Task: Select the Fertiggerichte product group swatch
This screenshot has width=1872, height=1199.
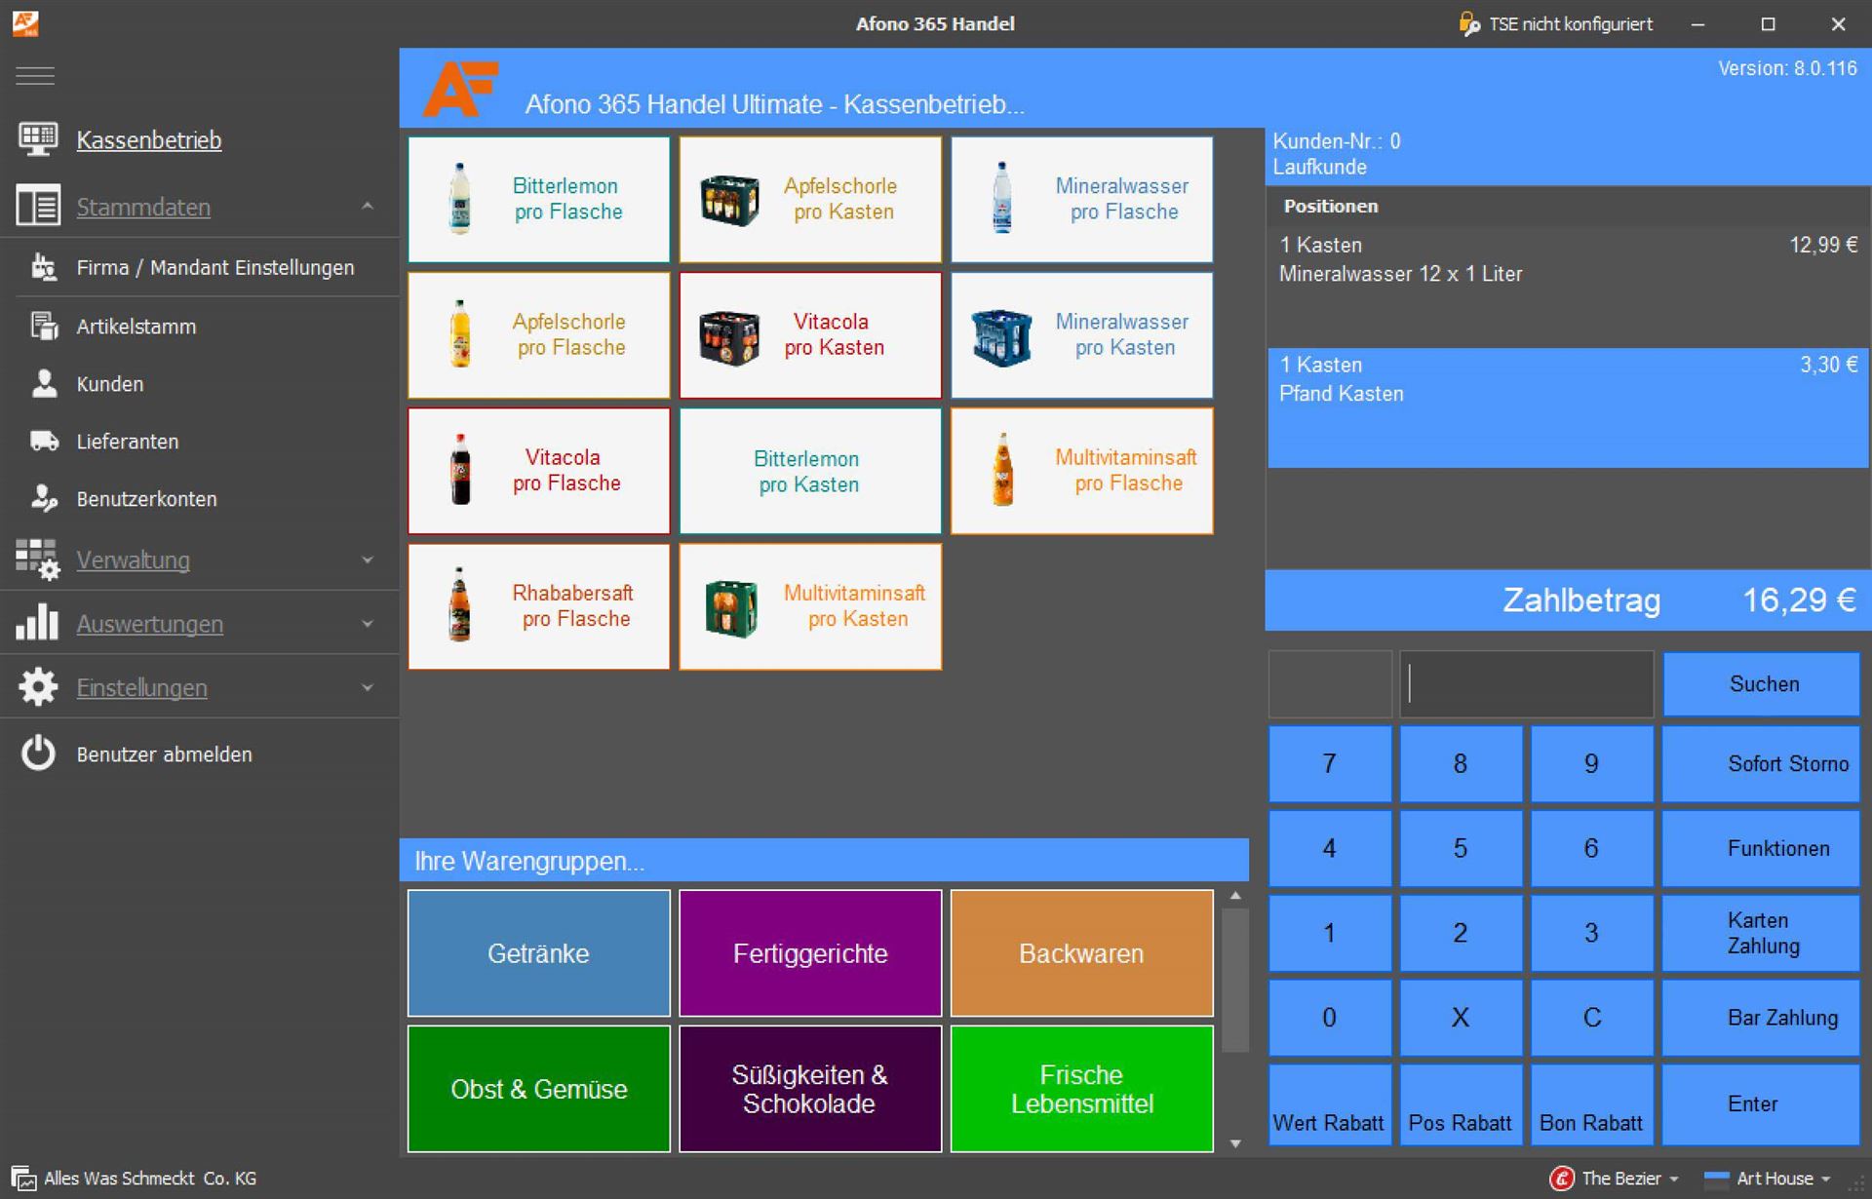Action: 810,953
